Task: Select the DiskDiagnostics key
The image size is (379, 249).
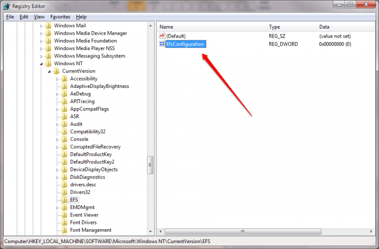Action: coord(87,177)
